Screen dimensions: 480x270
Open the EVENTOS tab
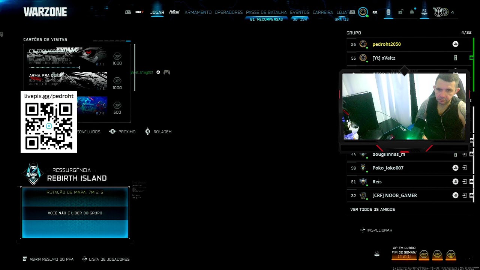(x=300, y=12)
